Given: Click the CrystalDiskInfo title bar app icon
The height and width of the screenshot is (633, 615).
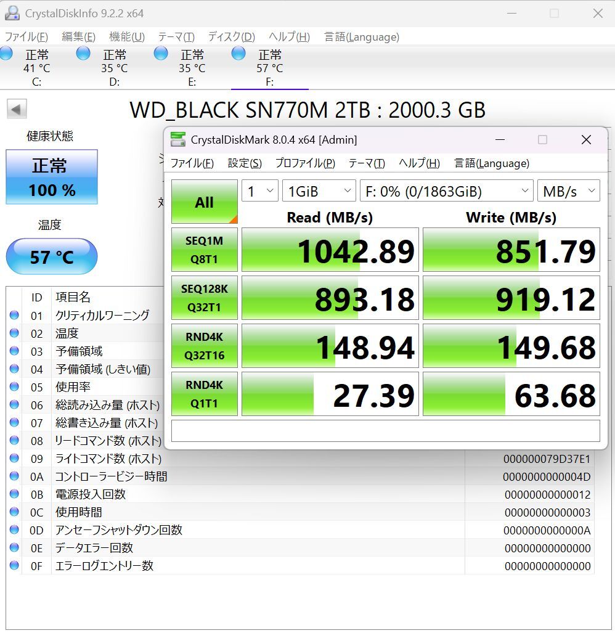Looking at the screenshot, I should point(12,13).
